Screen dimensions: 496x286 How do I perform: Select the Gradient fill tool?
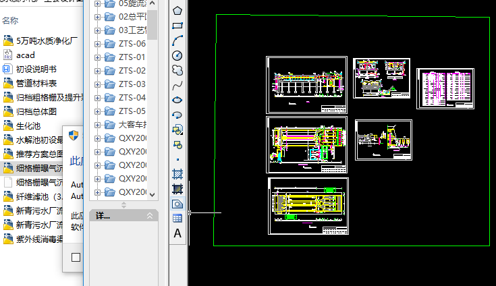tap(177, 189)
